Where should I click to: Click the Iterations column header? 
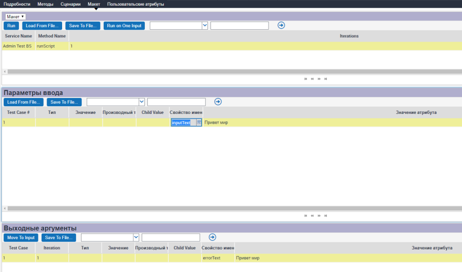click(349, 36)
